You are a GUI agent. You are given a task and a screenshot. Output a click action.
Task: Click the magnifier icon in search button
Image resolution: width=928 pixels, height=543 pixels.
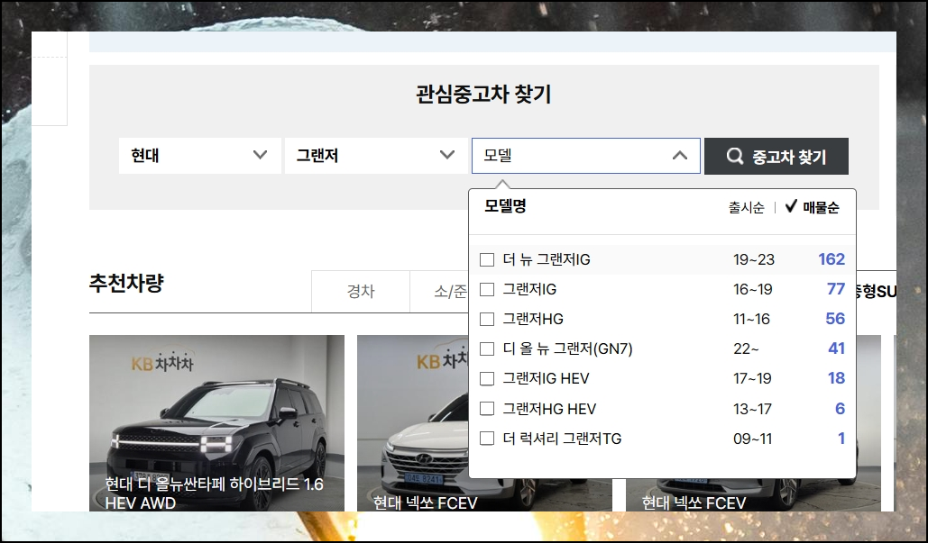[734, 156]
